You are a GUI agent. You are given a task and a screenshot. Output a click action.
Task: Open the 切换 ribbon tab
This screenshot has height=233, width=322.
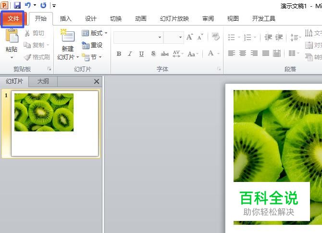[116, 19]
